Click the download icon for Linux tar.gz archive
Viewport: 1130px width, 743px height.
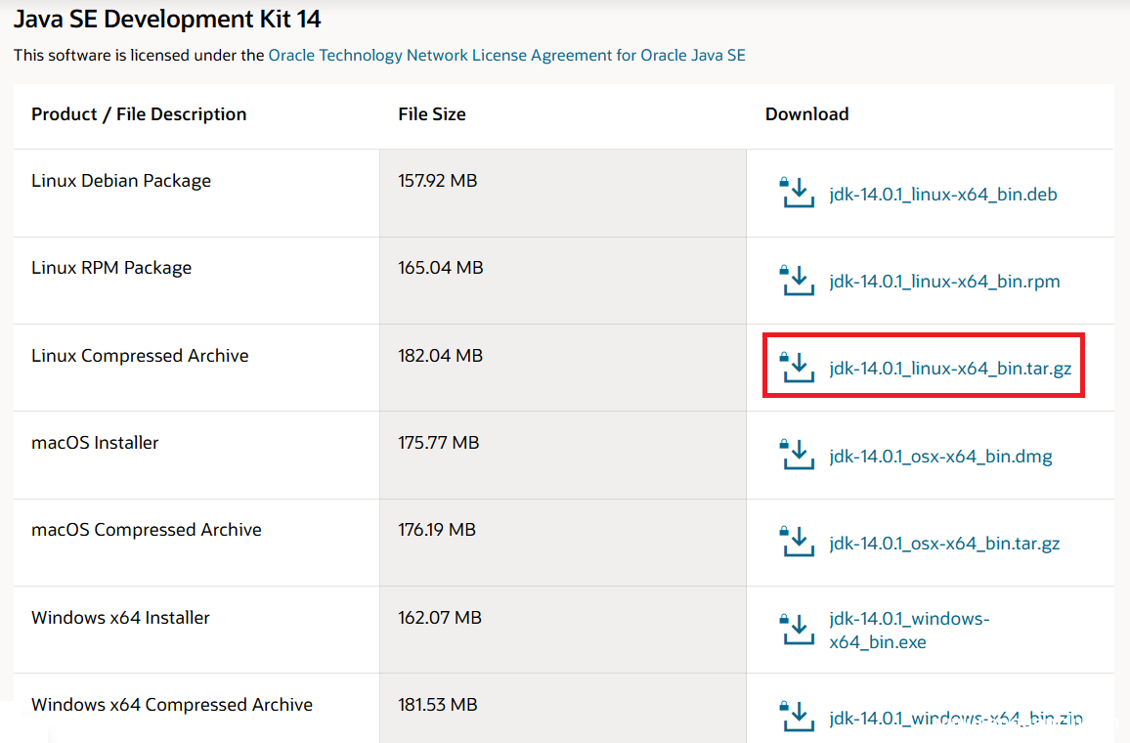click(x=798, y=368)
